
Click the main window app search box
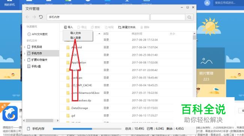point(229,3)
